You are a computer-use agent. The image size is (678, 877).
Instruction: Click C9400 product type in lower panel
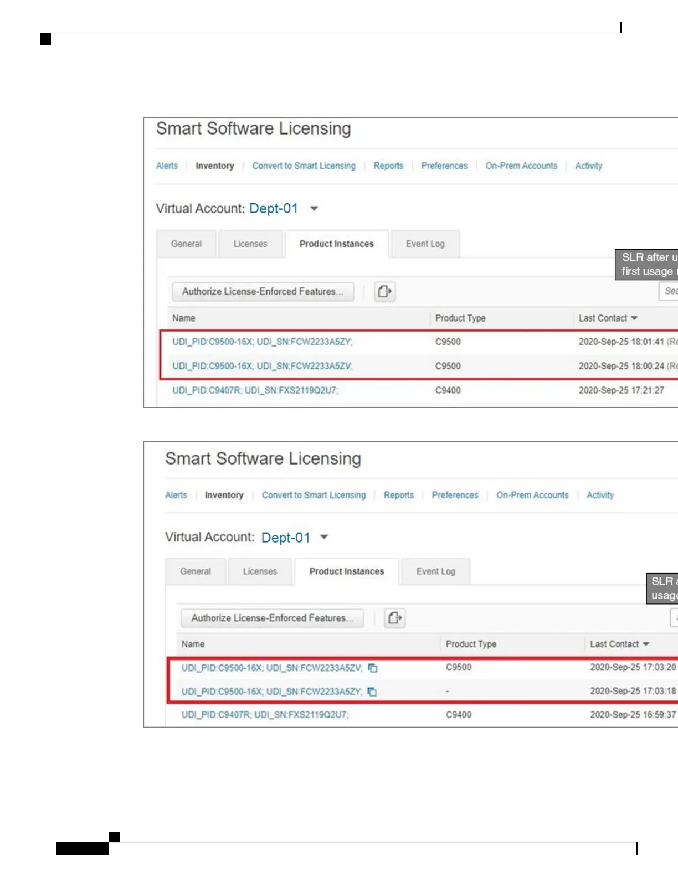[x=459, y=715]
